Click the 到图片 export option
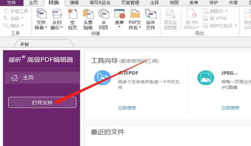 pyautogui.click(x=213, y=11)
